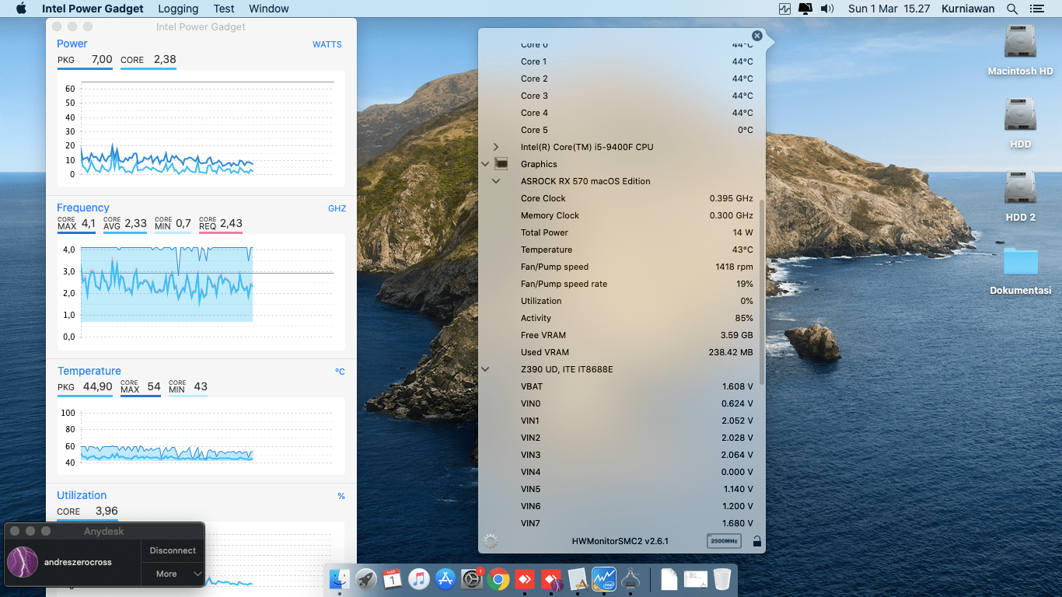Collapse the Graphics section

click(x=485, y=164)
